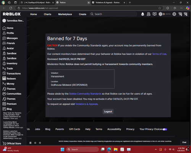Screen dimensions: 191x153
Task: Open the Roblox Community Standards link
Action: click(x=85, y=94)
